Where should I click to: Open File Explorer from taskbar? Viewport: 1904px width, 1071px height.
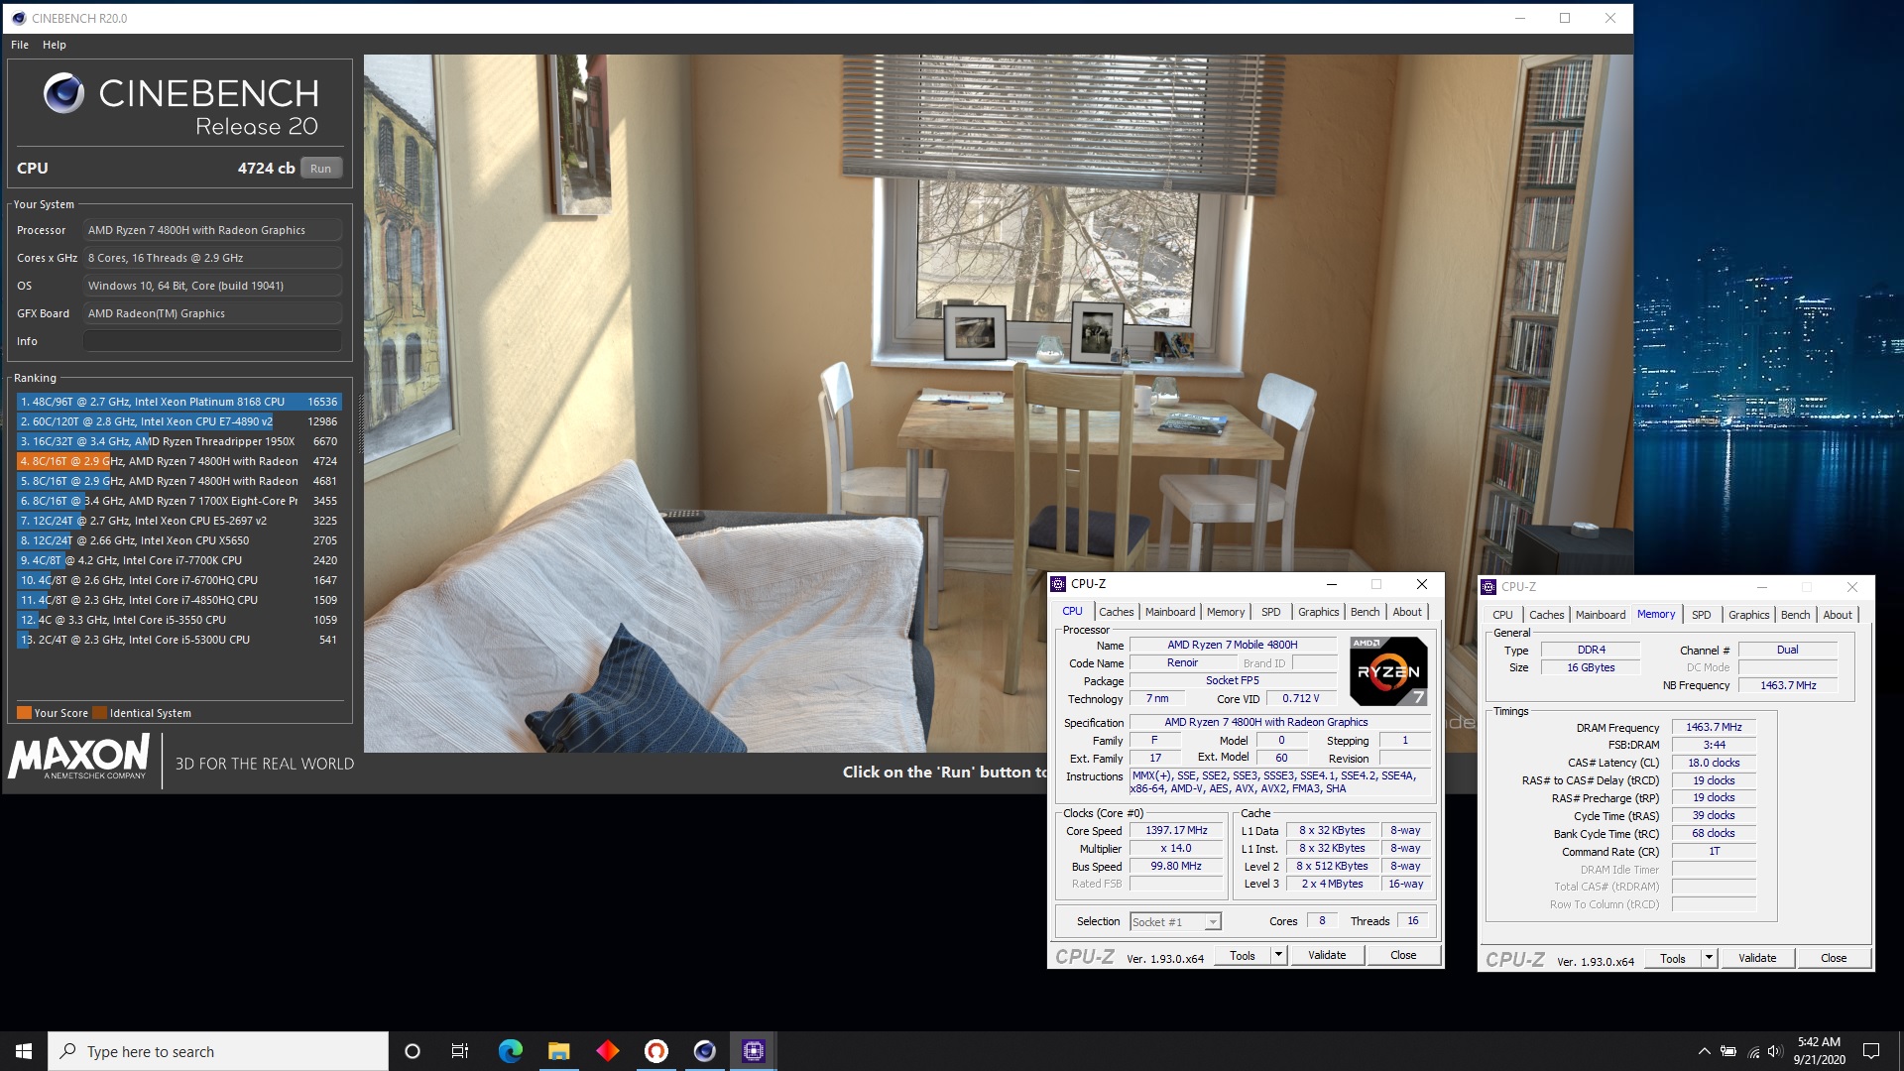[559, 1051]
